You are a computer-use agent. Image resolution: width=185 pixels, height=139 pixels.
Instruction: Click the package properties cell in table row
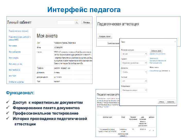(x=107, y=130)
